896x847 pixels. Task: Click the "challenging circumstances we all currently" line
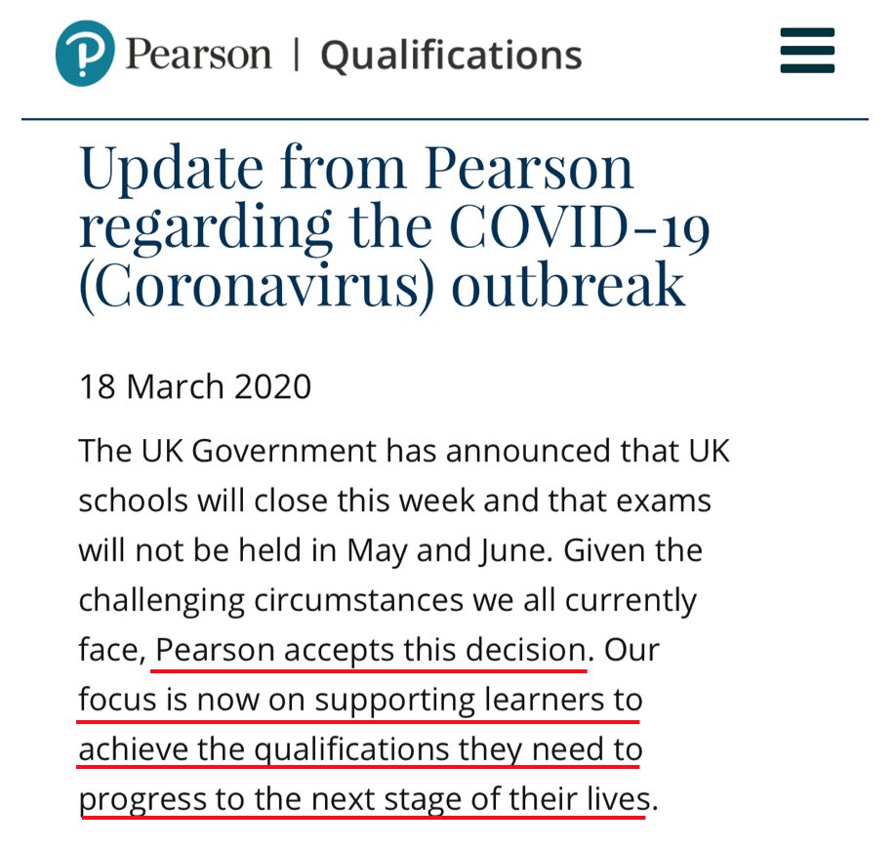pos(387,600)
